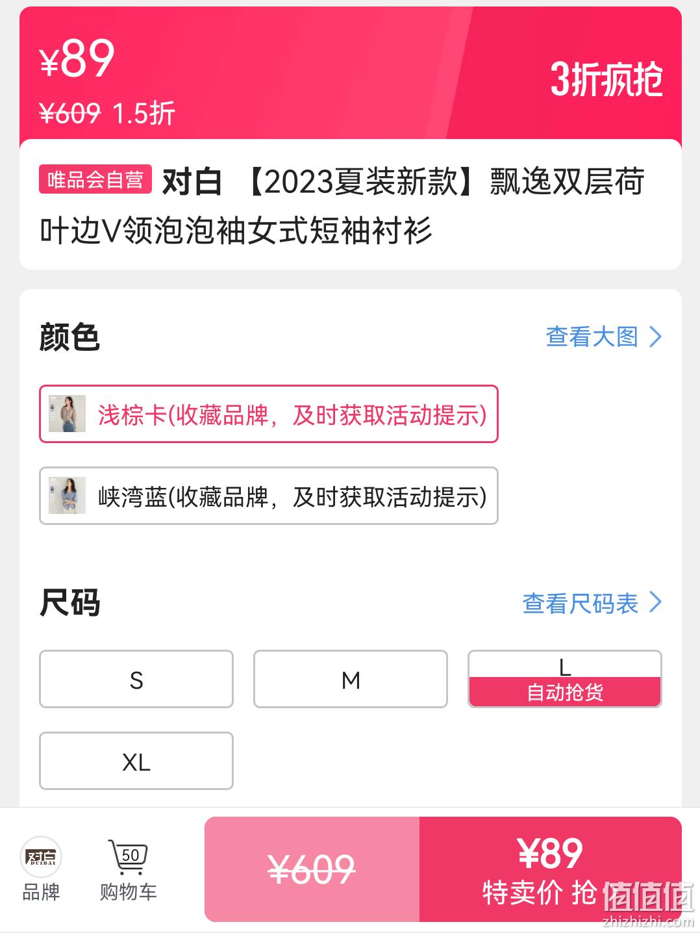The height and width of the screenshot is (933, 700).
Task: Click the 浅棕卡 product thumbnail image
Action: (x=68, y=414)
